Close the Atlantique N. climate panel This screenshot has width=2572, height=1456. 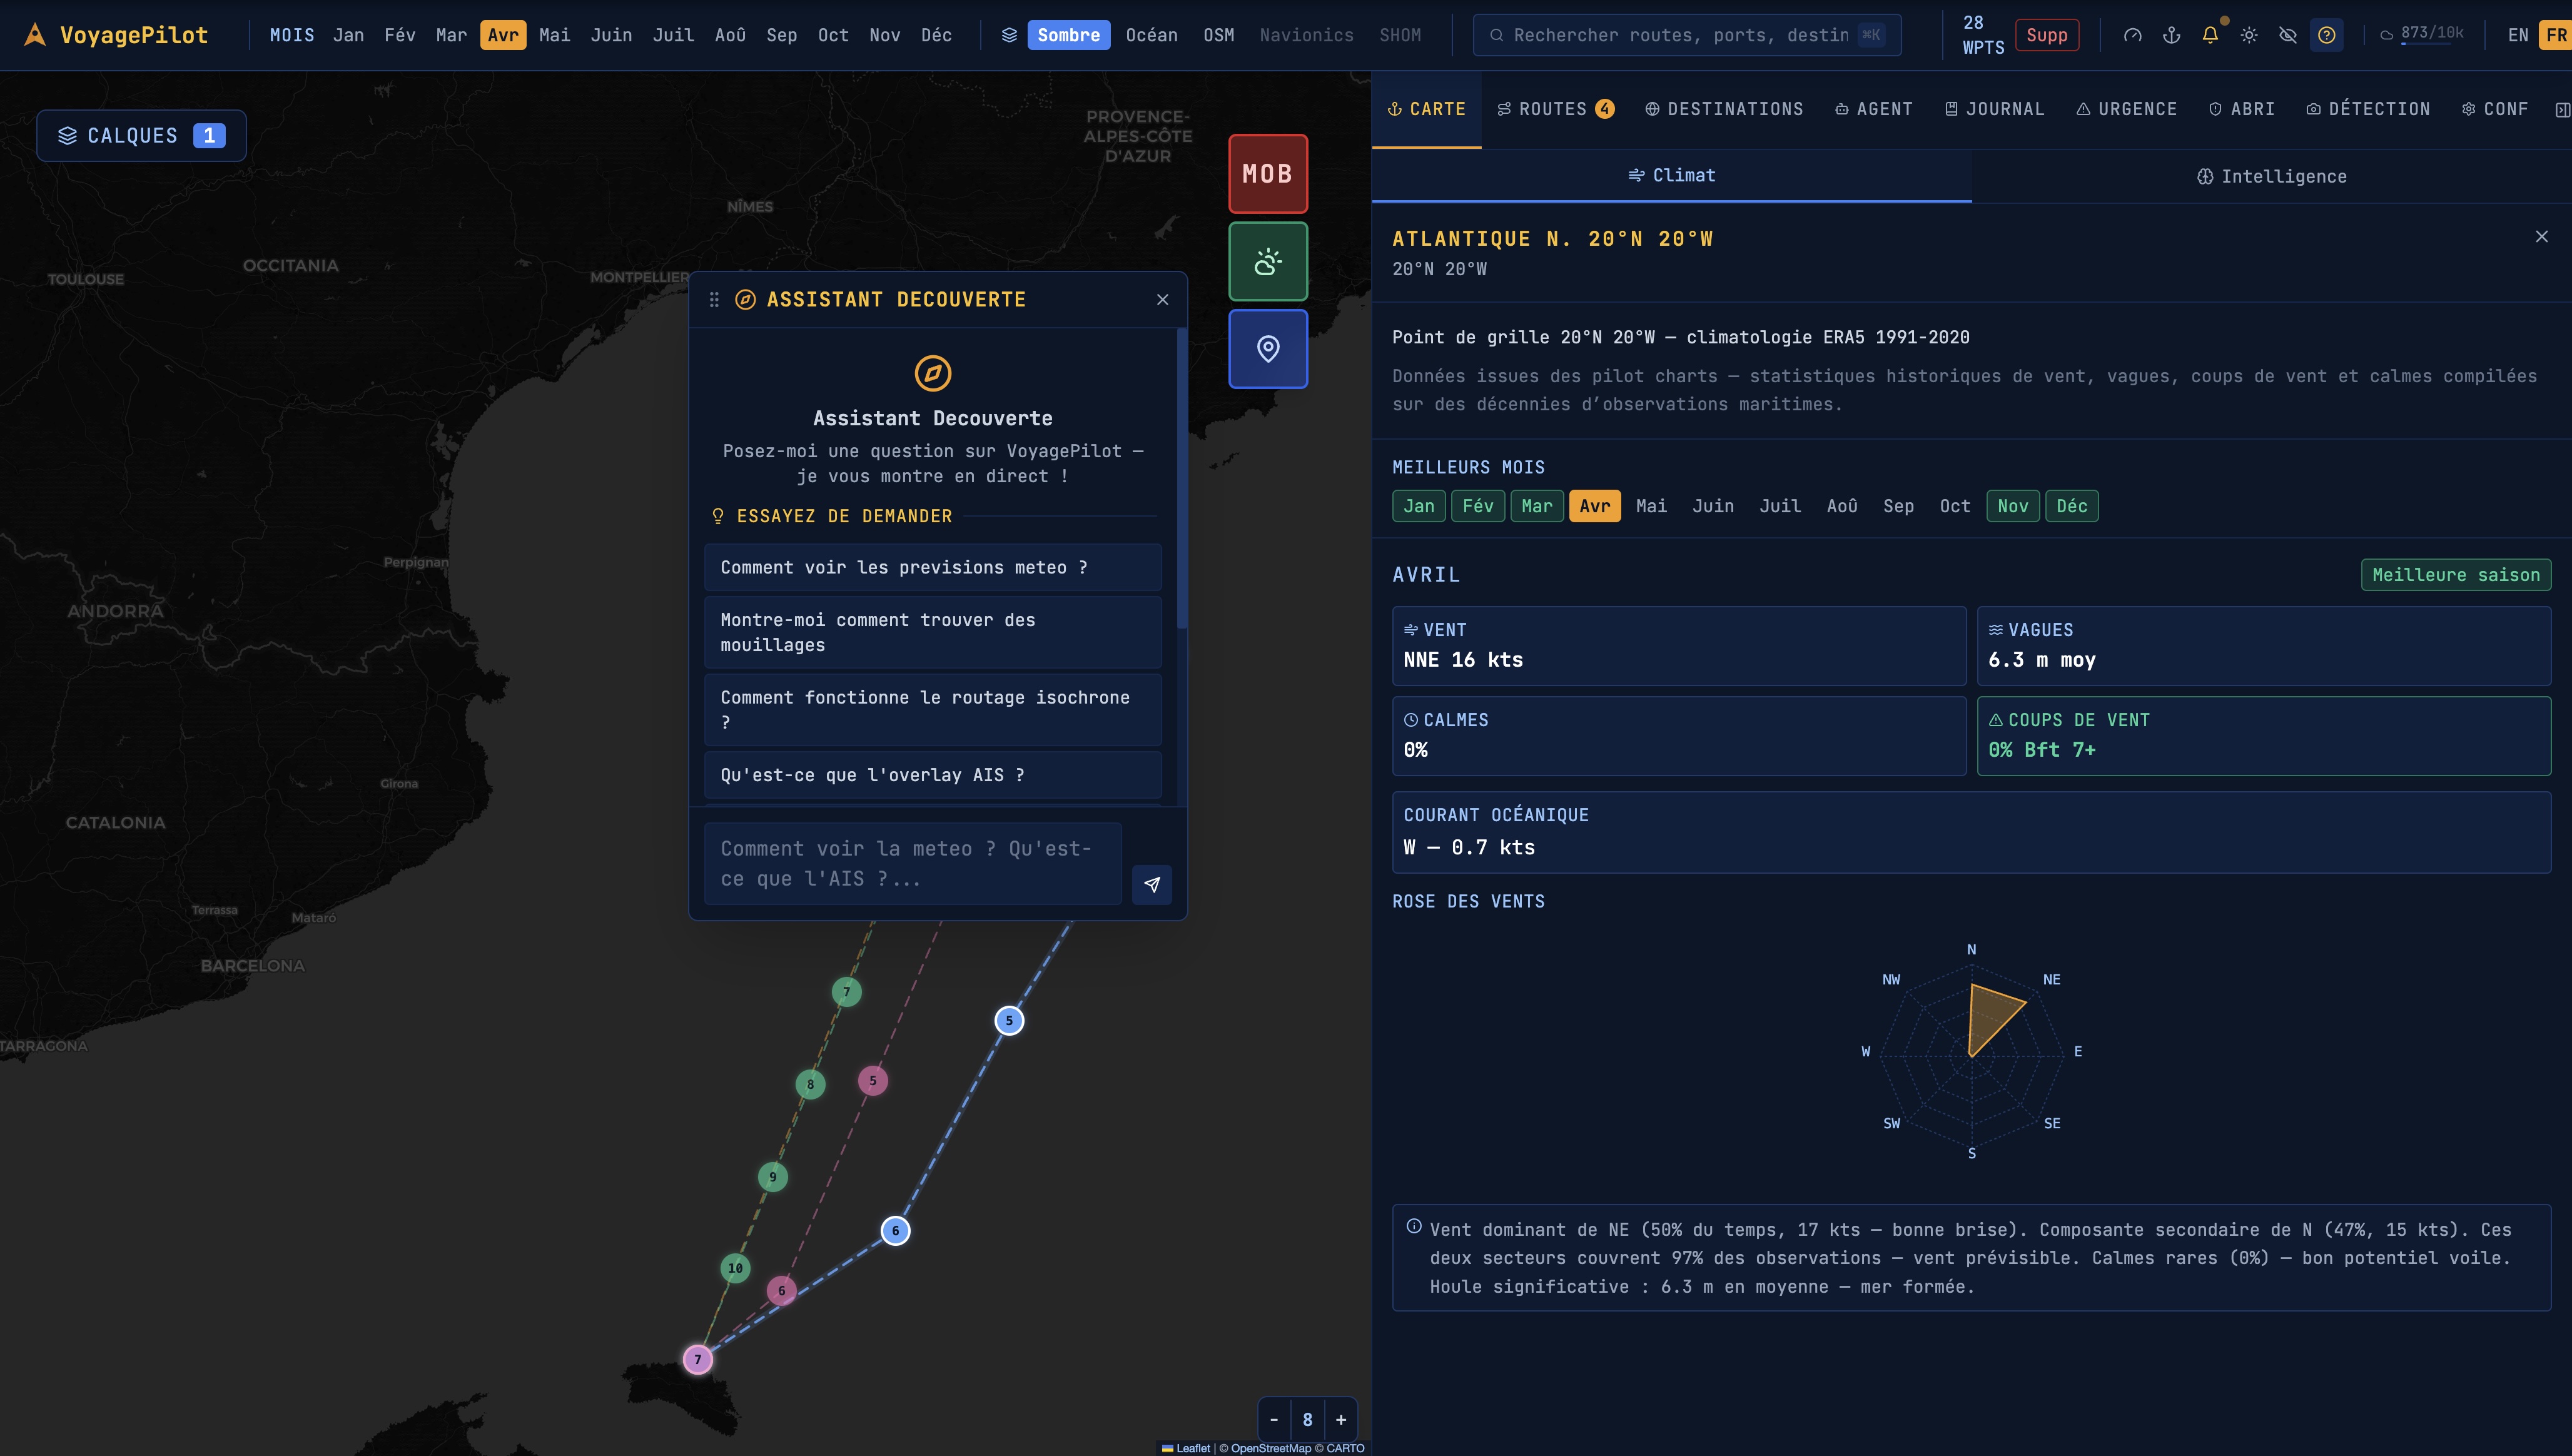(2541, 236)
